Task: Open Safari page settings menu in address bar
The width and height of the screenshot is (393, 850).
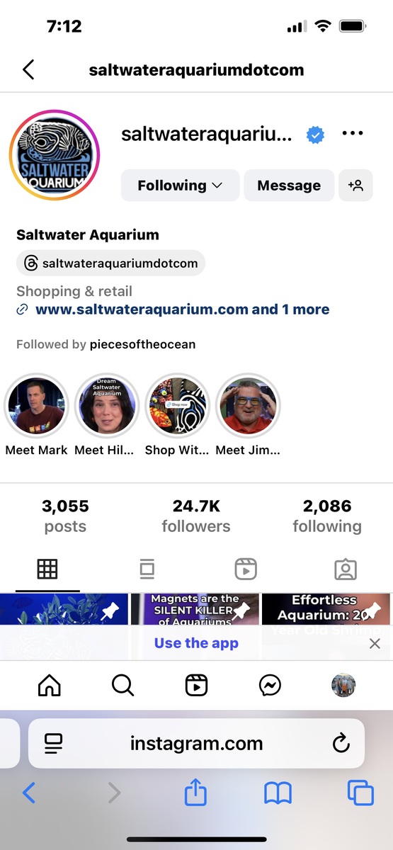Action: click(53, 743)
